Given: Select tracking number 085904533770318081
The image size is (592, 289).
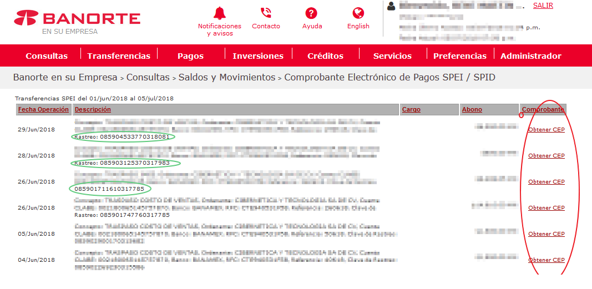Looking at the screenshot, I should (135, 137).
